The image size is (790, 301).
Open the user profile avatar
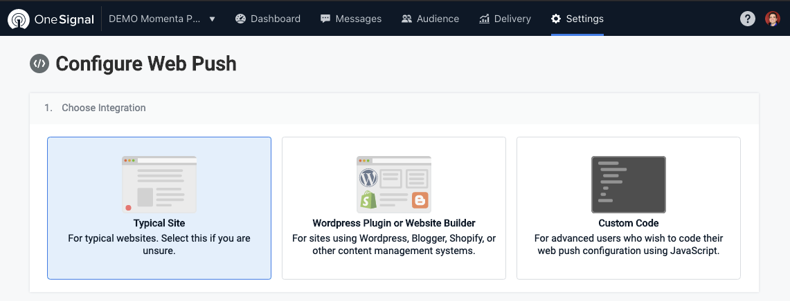[773, 19]
